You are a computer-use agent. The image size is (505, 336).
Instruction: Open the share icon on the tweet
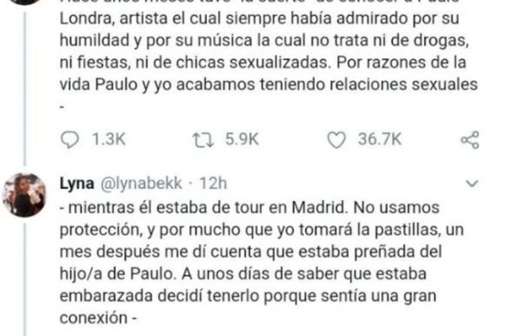[x=470, y=140]
